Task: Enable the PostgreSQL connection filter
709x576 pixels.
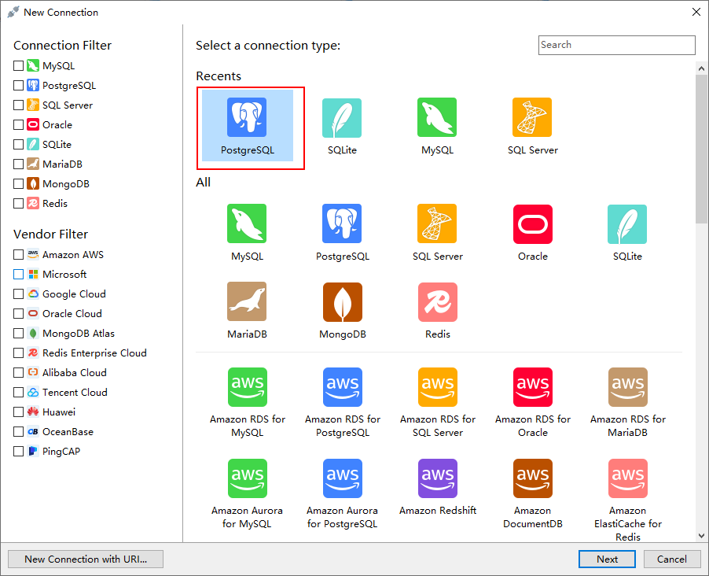Action: point(19,85)
